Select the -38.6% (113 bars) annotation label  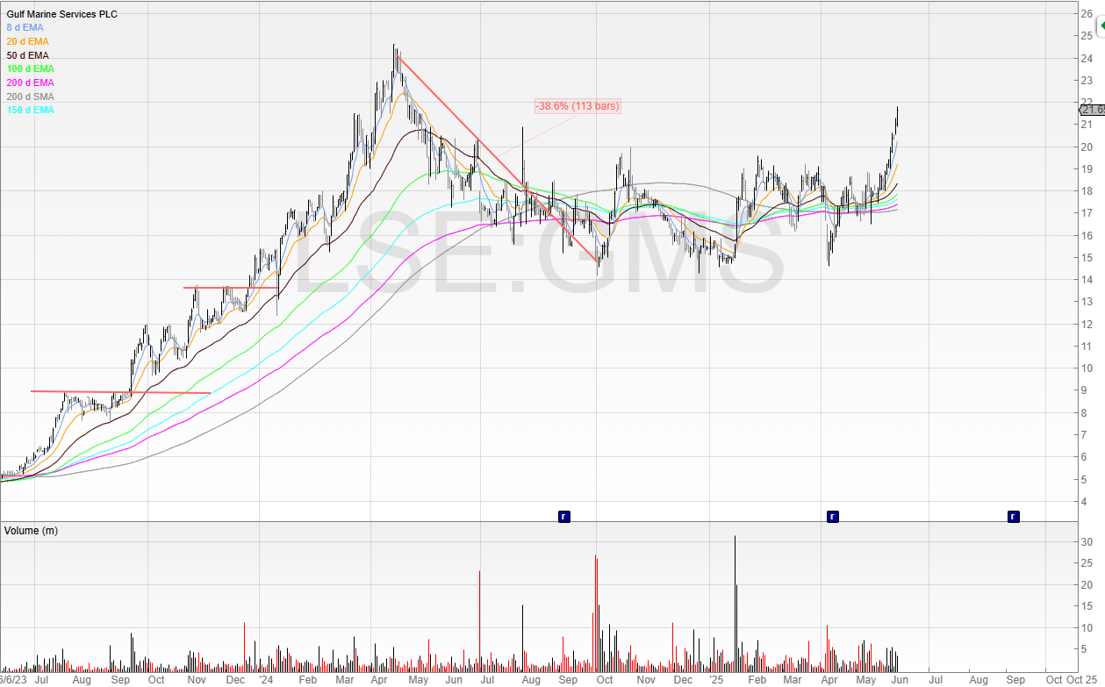point(578,106)
